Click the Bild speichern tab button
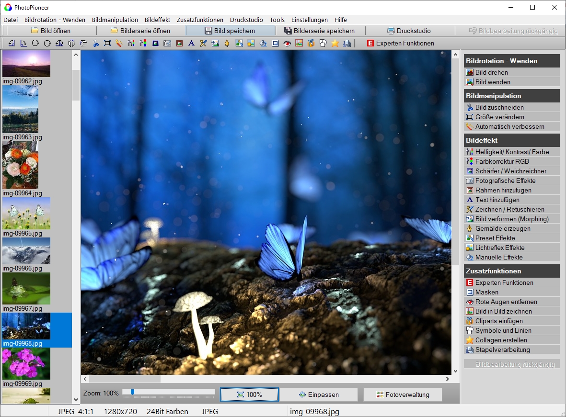566x417 pixels. tap(230, 31)
